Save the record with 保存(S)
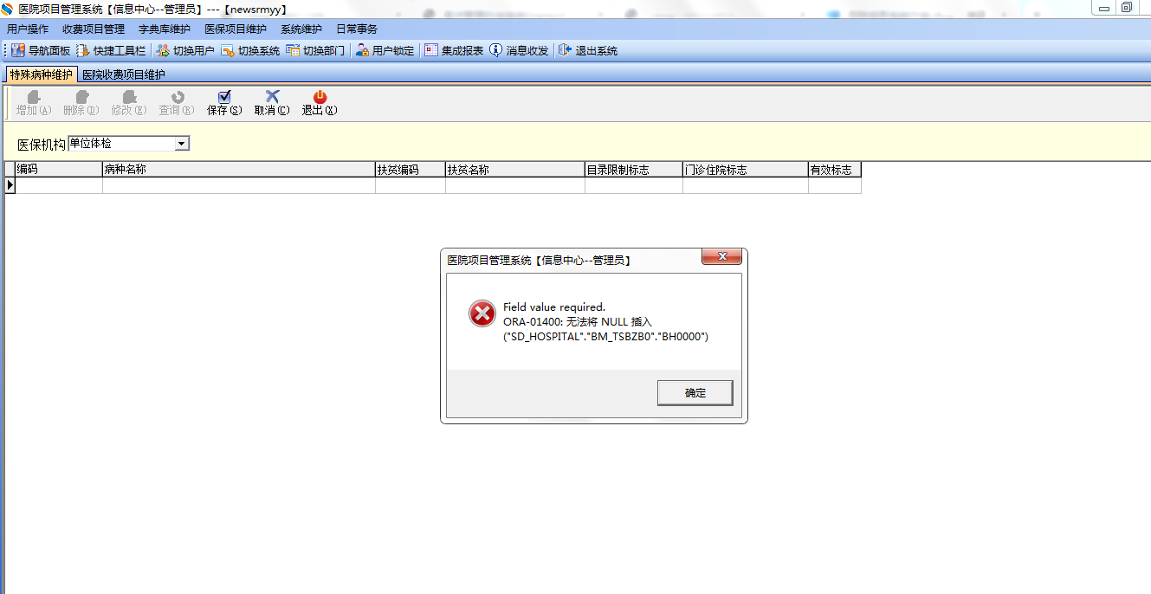 (x=224, y=103)
